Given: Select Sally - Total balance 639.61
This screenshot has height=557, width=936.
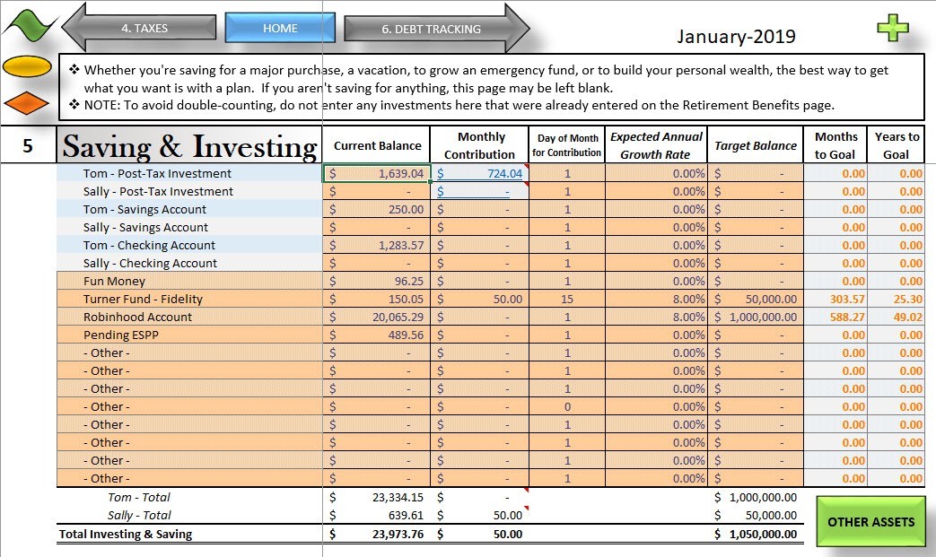Looking at the screenshot, I should click(x=377, y=515).
